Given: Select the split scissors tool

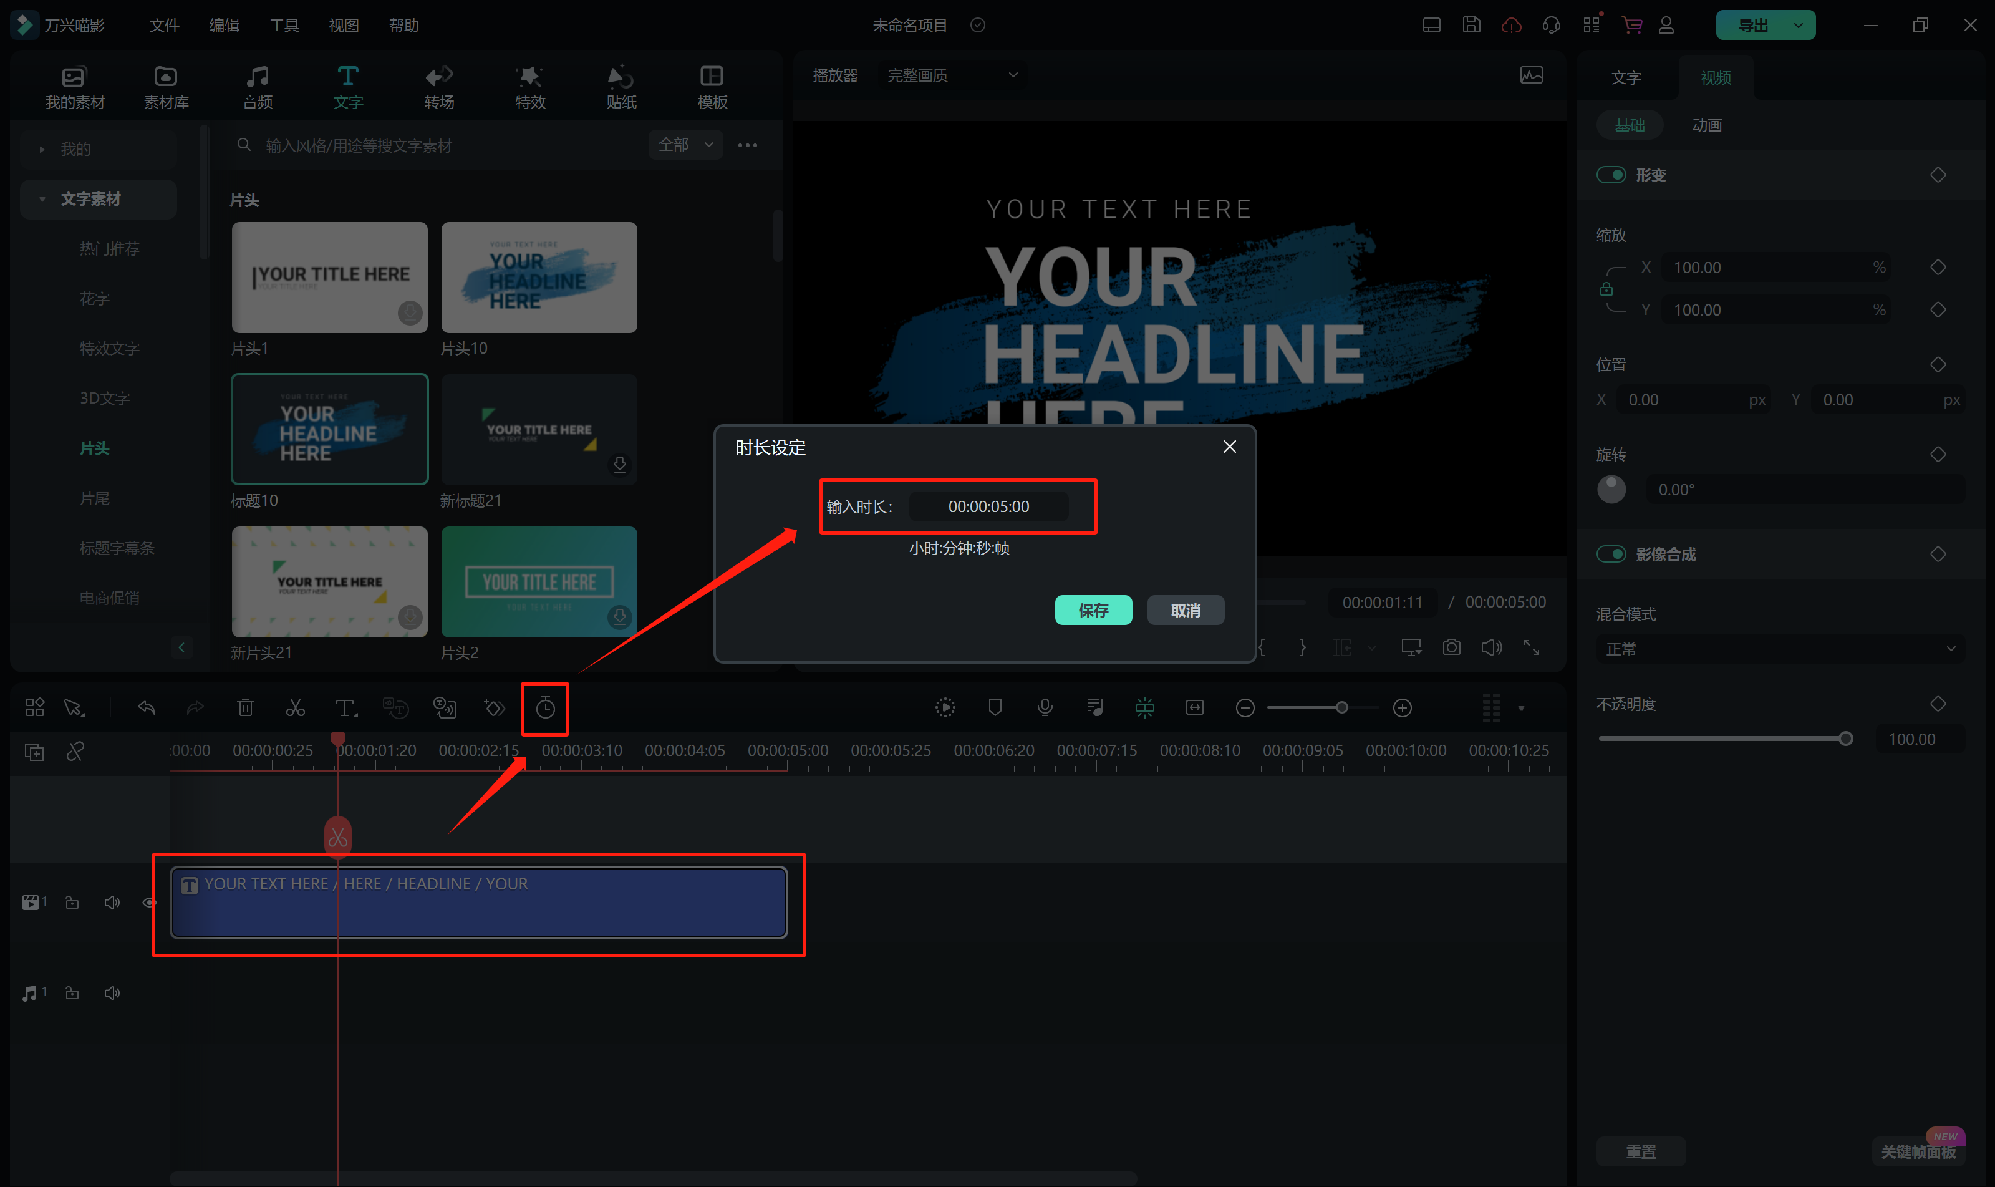Looking at the screenshot, I should [x=295, y=708].
